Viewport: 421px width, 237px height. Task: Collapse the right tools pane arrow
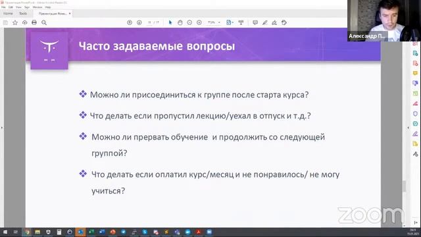[x=408, y=128]
